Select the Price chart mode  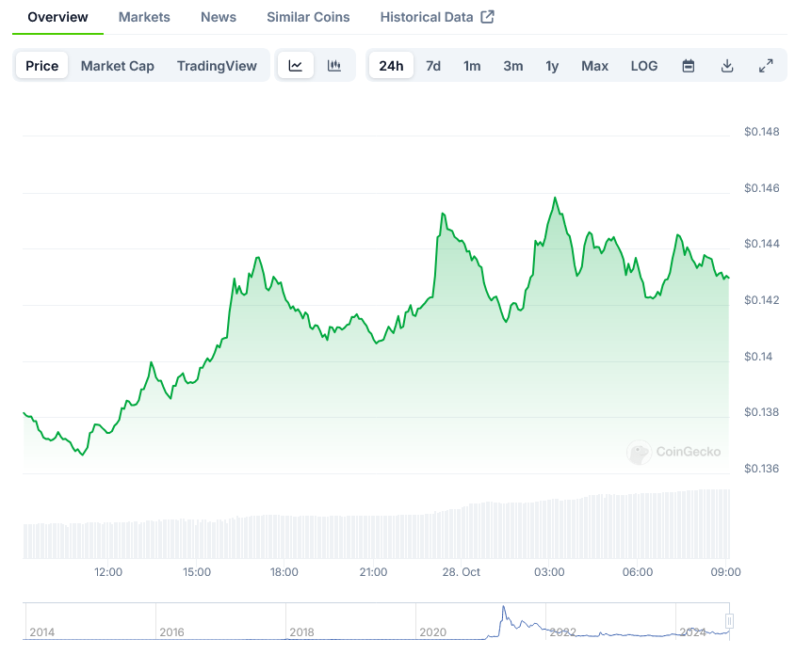[x=42, y=65]
